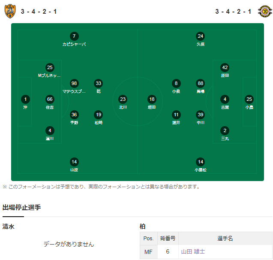The image size is (273, 260).
Task: Select Kashiwa player number 24 久保
Action: pos(201,36)
